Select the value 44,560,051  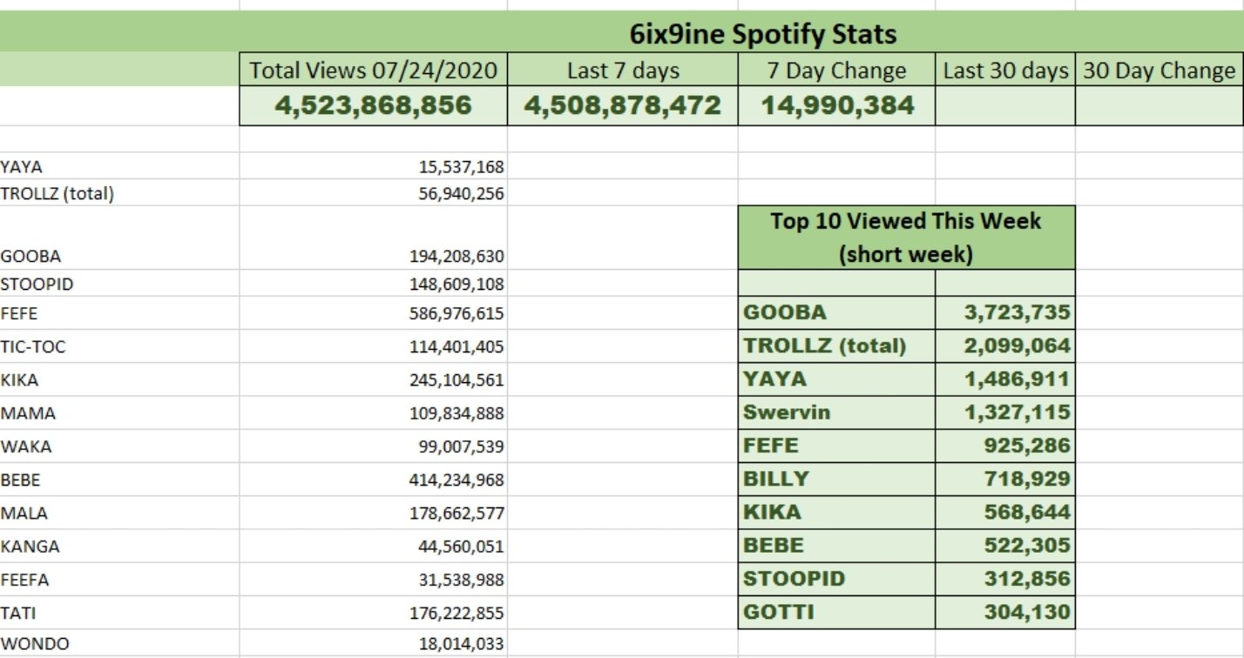pyautogui.click(x=461, y=547)
